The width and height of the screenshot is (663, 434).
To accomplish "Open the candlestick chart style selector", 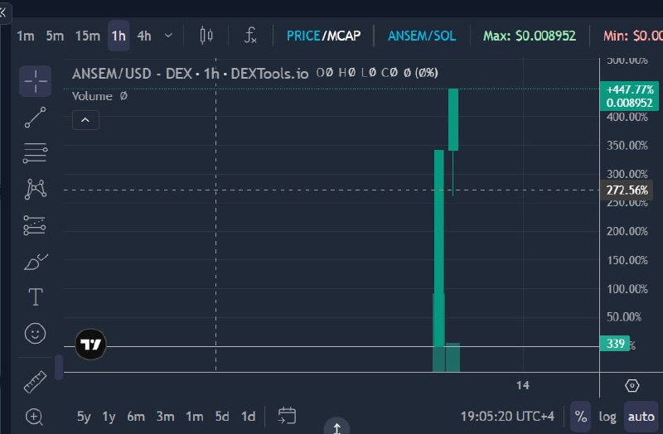I will (206, 36).
